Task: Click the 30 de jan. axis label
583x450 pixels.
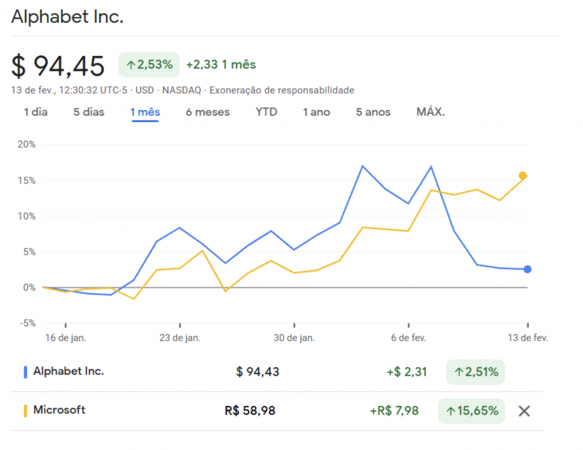Action: (x=294, y=338)
